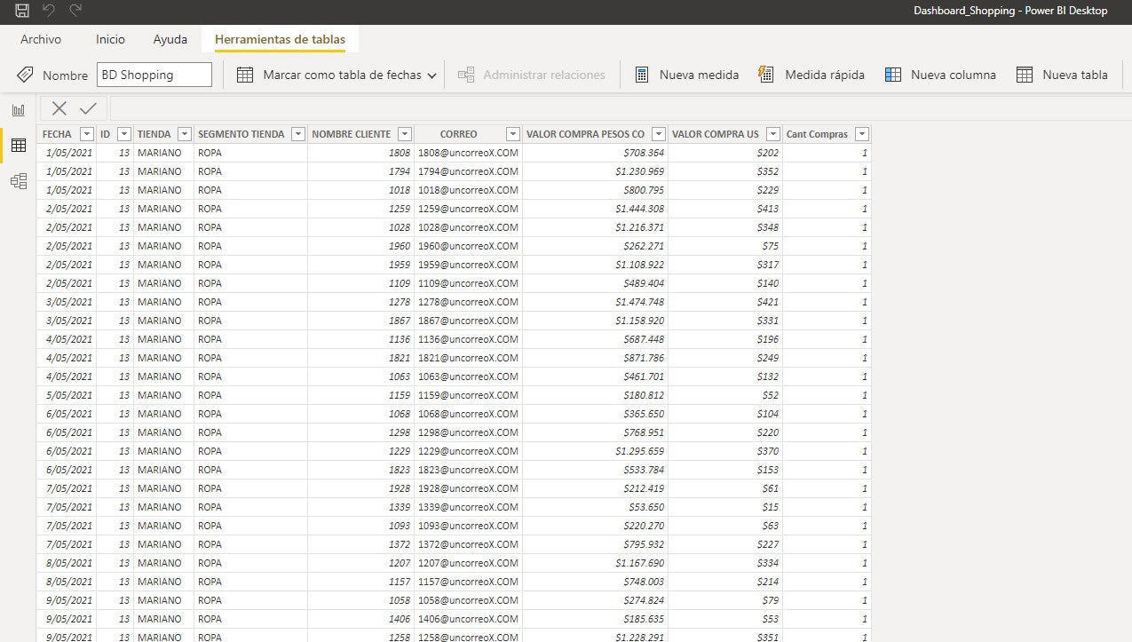This screenshot has height=642, width=1132.
Task: Click the table Nombre field BD Shopping
Action: [154, 75]
